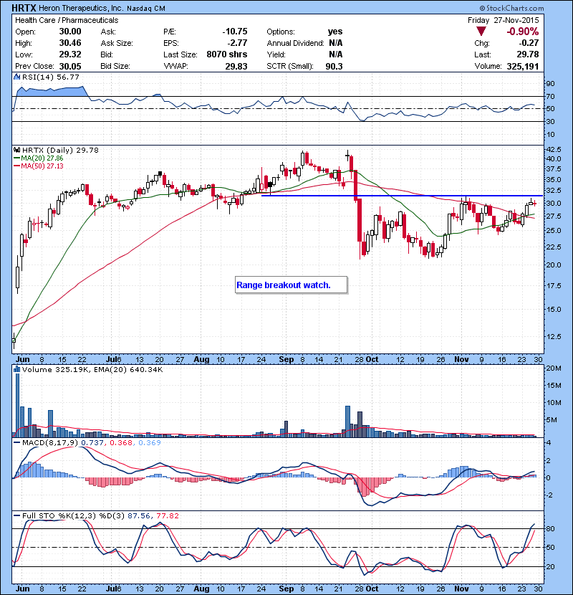This screenshot has width=573, height=595.
Task: Click the Chg value -0.27
Action: click(x=529, y=43)
